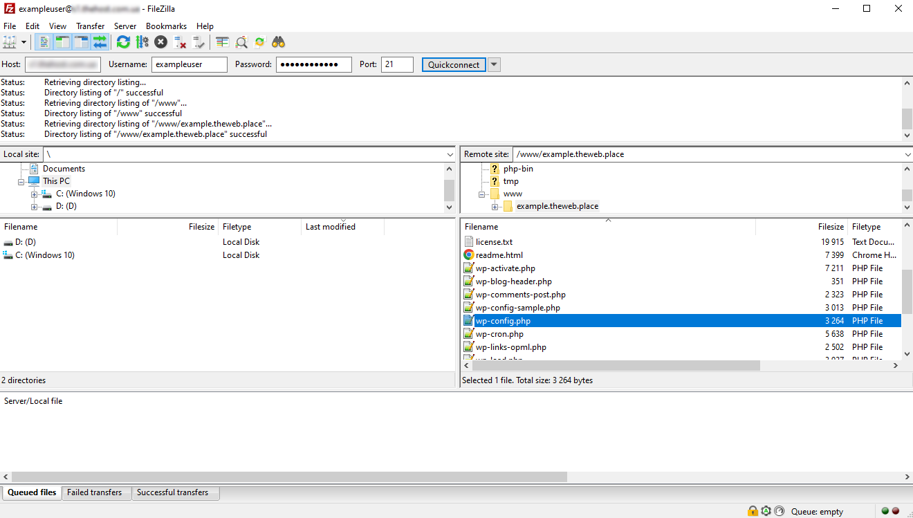
Task: Switch to the Queued files tab
Action: pyautogui.click(x=32, y=492)
